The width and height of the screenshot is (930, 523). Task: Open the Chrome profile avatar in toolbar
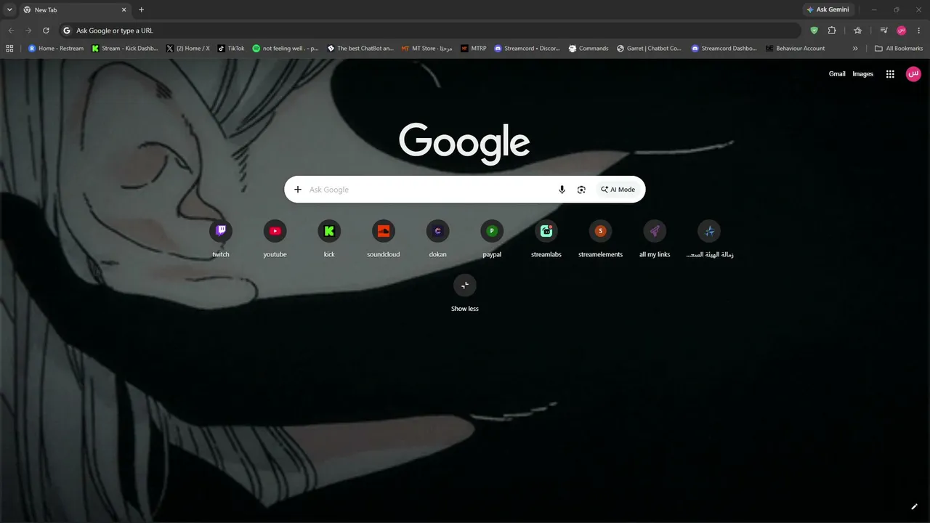click(x=902, y=31)
